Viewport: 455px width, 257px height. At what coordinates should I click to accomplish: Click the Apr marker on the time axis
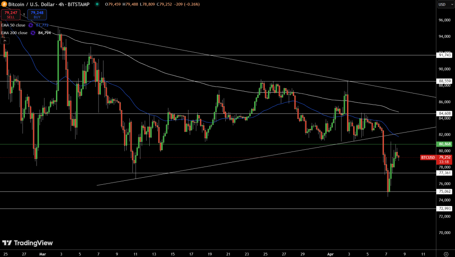[330, 254]
